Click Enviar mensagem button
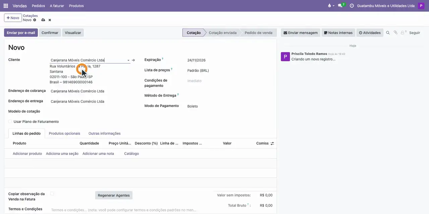The width and height of the screenshot is (429, 214). coord(301,33)
